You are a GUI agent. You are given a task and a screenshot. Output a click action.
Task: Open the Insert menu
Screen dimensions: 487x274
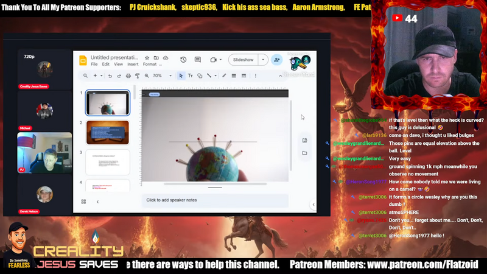tap(133, 65)
